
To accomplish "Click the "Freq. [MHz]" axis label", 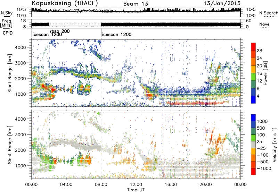I will click(7, 24).
